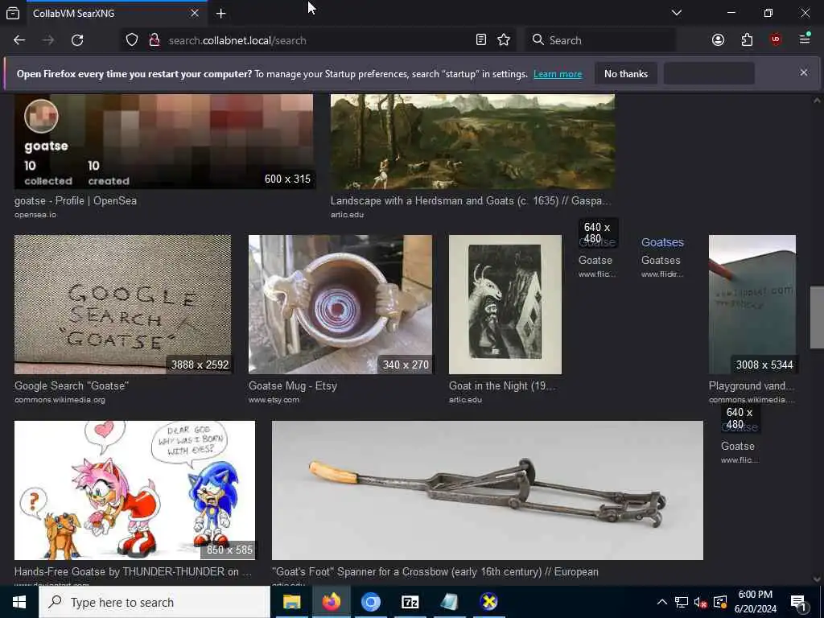Open the taskbar clock and date
This screenshot has height=618, width=824.
(x=755, y=602)
